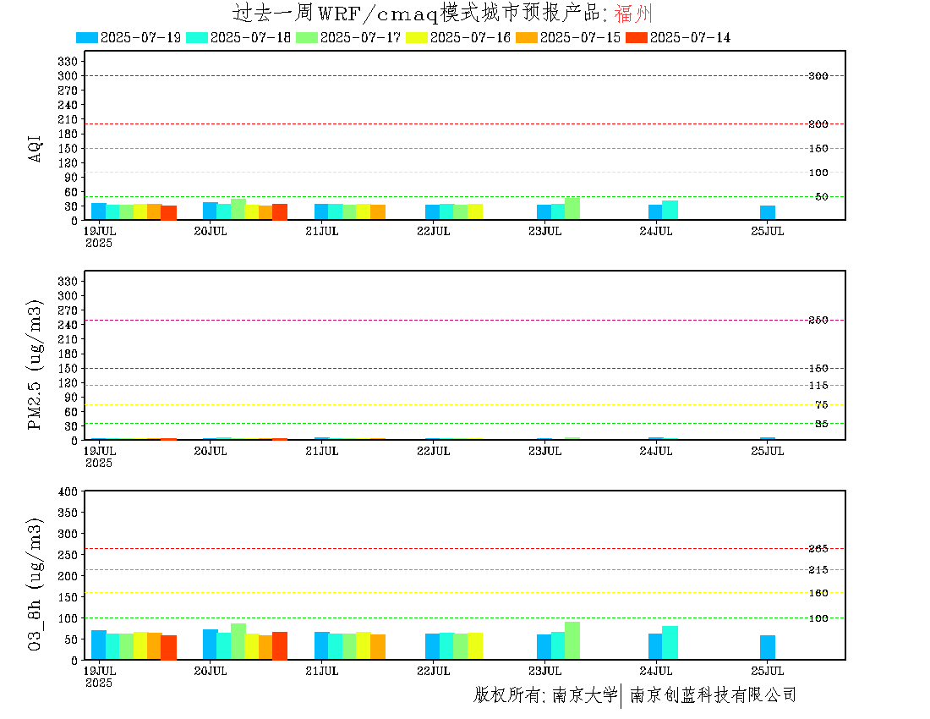Click the O3 100 green threshold label right
This screenshot has width=930, height=719.
coord(818,618)
